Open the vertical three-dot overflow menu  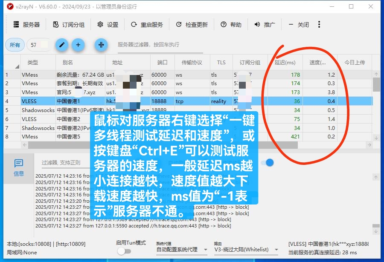(x=319, y=24)
